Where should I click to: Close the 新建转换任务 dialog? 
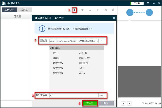tap(114, 18)
